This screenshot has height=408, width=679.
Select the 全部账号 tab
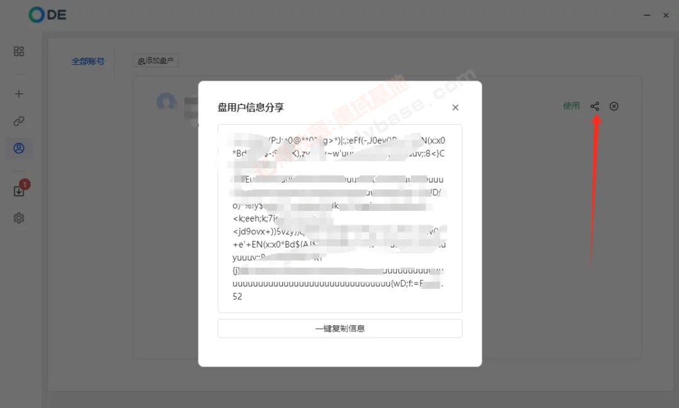click(88, 62)
